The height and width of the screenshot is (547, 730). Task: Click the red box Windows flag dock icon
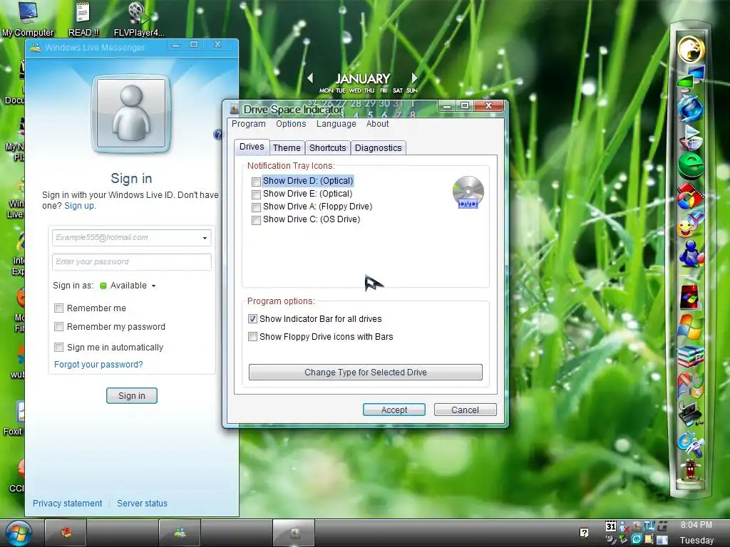691,298
